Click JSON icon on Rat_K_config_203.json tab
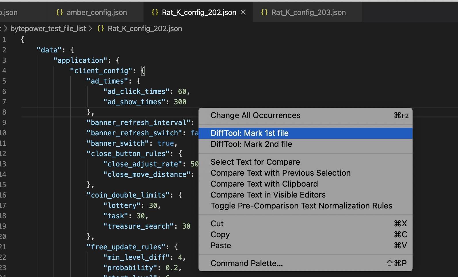 [264, 12]
